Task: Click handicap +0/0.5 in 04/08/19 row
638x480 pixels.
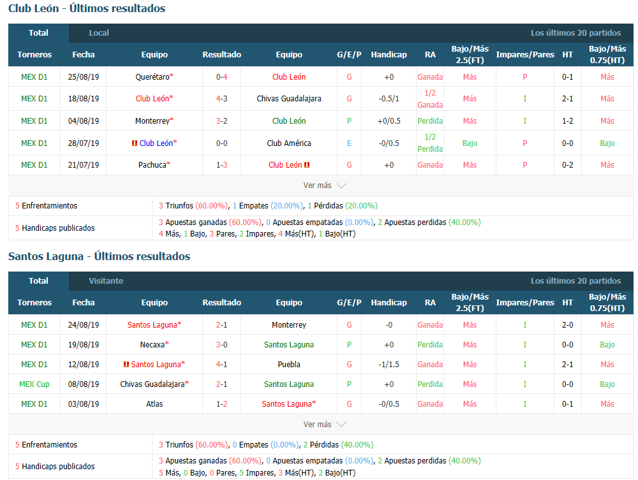Action: click(x=389, y=121)
